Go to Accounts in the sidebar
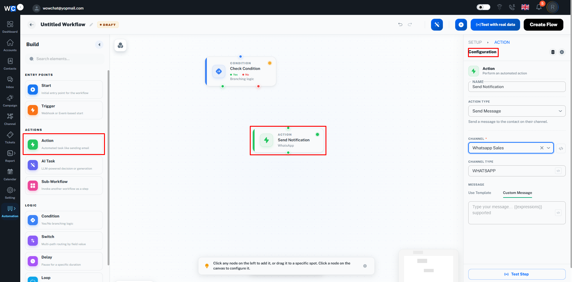 (x=10, y=45)
